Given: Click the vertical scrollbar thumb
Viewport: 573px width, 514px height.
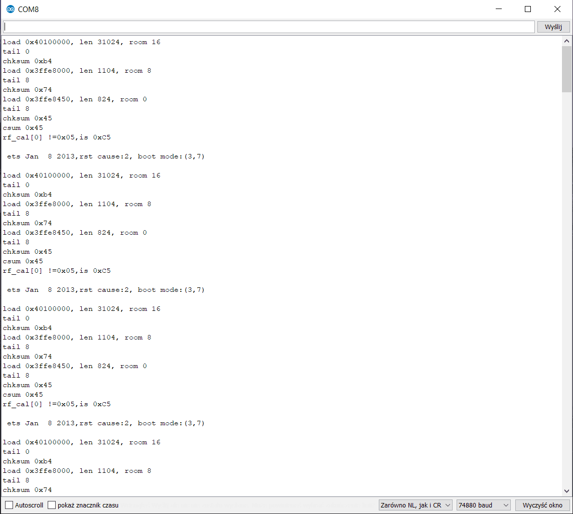Looking at the screenshot, I should (567, 69).
